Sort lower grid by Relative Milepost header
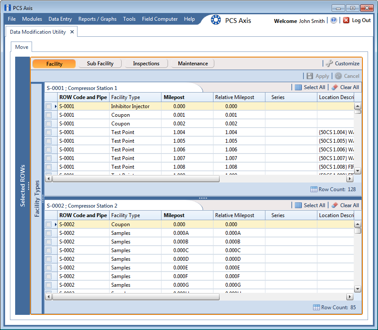 coord(239,215)
